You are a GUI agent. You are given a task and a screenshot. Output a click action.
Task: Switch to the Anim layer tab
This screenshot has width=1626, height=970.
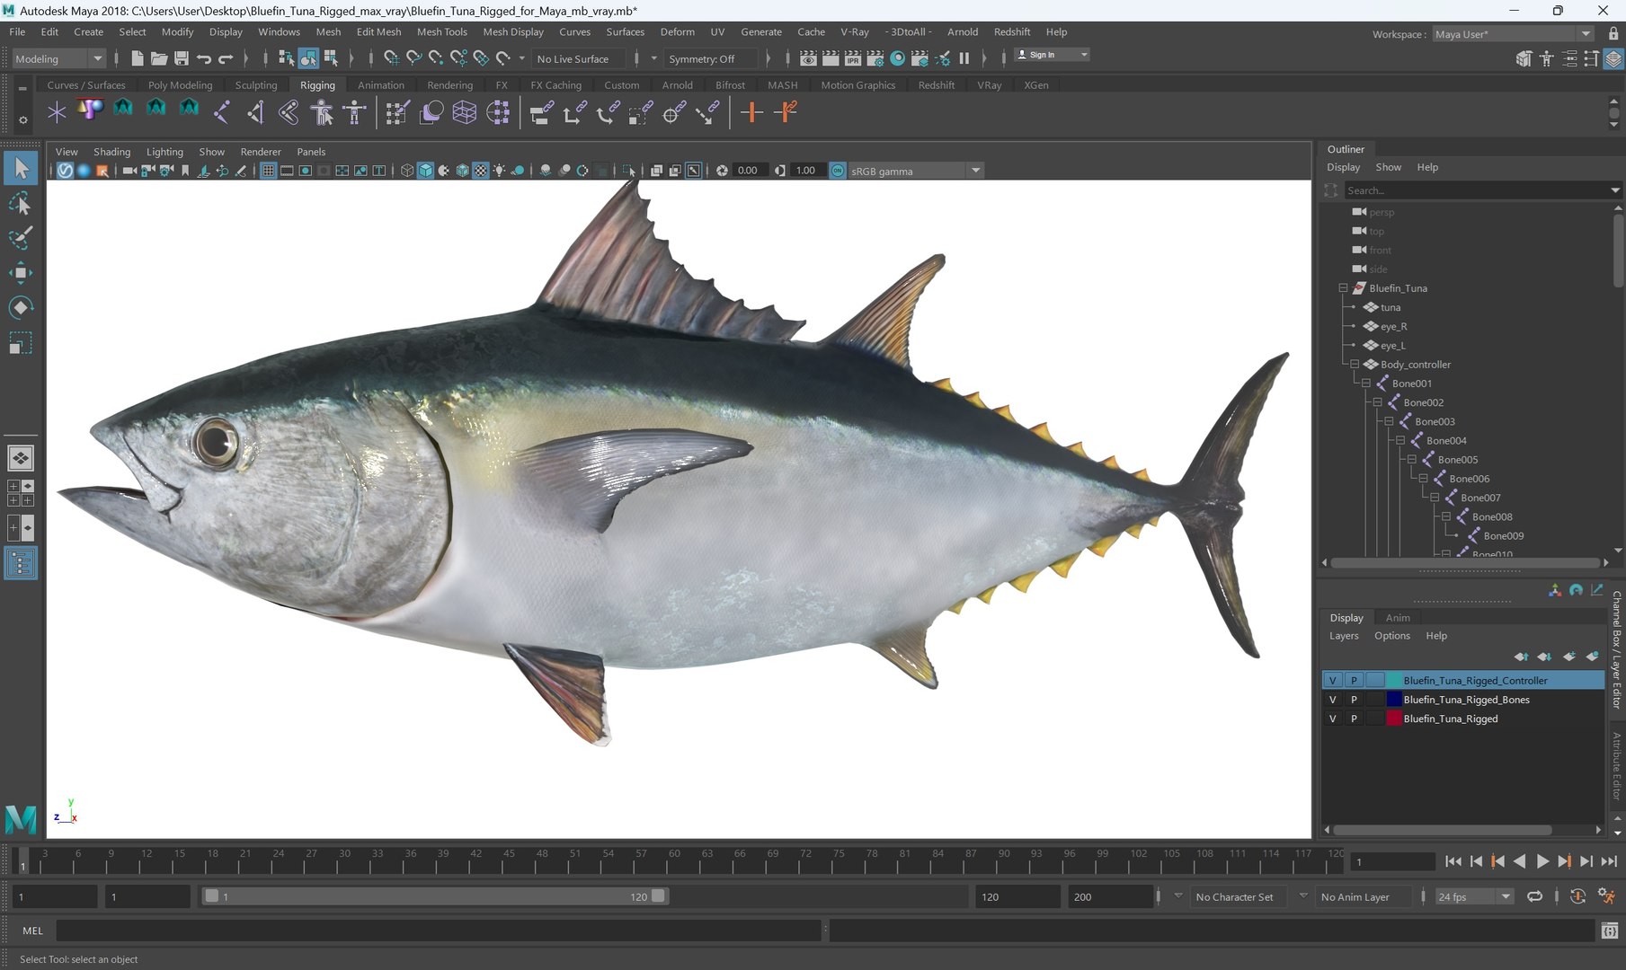[x=1397, y=618]
